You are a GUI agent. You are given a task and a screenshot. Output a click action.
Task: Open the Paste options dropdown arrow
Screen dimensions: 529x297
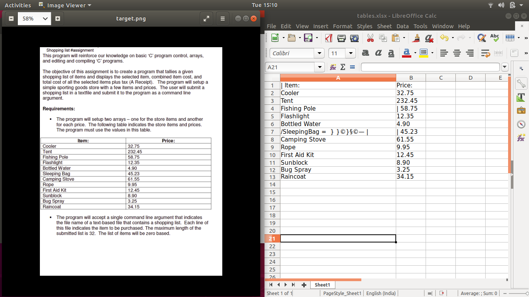[404, 38]
